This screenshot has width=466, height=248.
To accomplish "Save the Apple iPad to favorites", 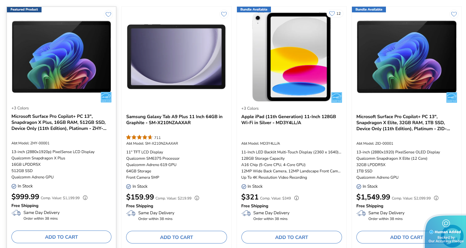I will [332, 14].
